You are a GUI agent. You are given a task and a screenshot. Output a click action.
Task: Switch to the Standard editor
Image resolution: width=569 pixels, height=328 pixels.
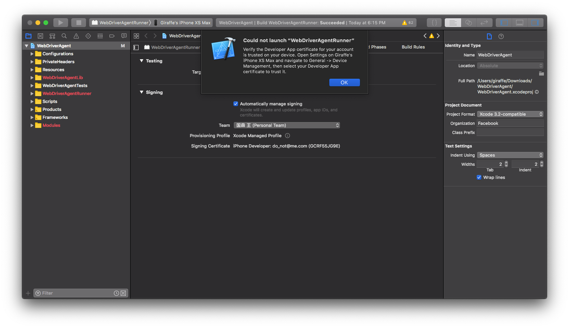(453, 23)
